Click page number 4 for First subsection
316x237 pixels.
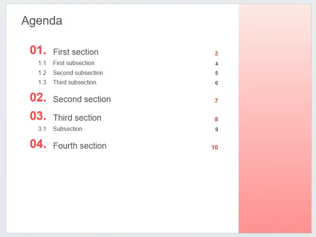(216, 64)
